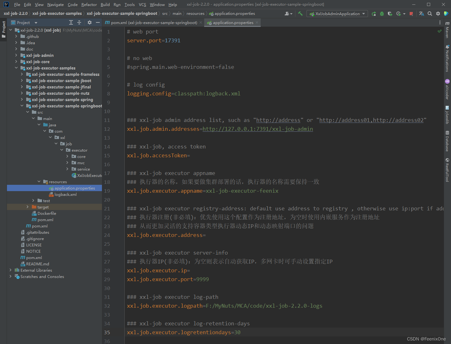Hide the Project tool window
The image size is (451, 344).
coord(98,22)
